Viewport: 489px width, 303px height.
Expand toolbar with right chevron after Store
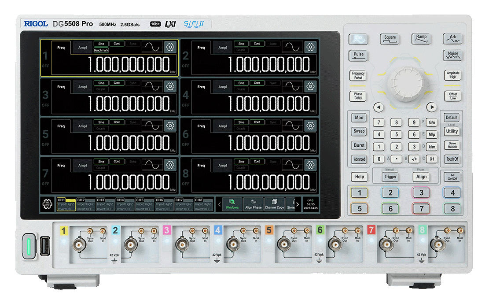298,204
